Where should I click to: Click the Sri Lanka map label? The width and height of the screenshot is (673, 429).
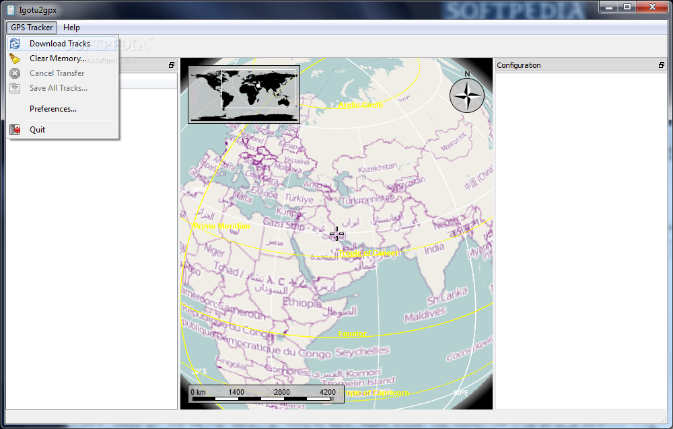coord(447,296)
